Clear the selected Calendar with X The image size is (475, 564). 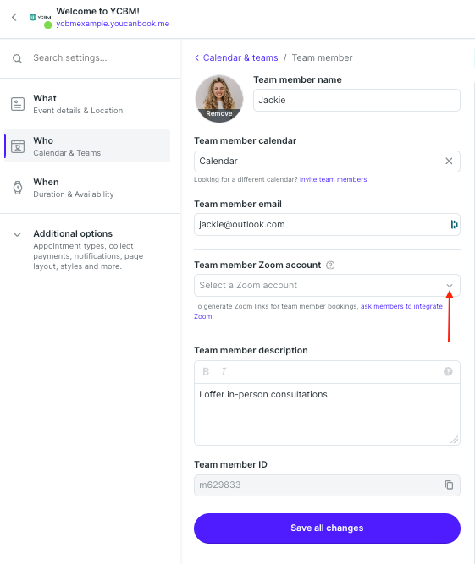pos(449,162)
